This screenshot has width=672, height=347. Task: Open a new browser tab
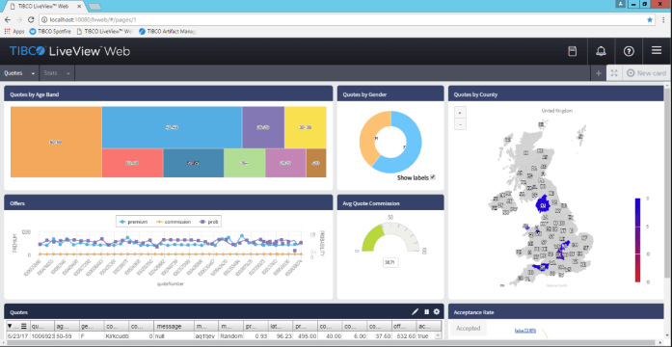click(x=94, y=7)
